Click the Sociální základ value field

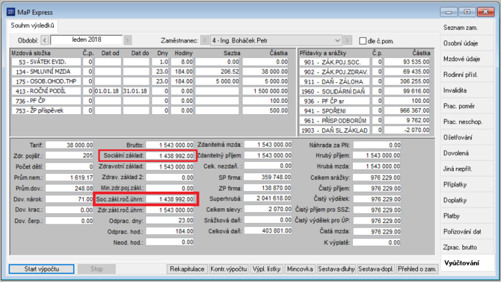(170, 156)
